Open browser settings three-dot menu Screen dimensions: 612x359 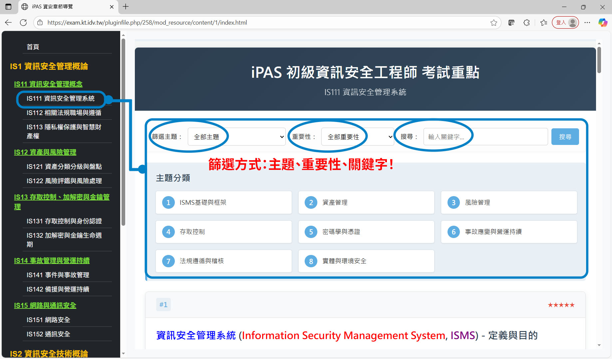[x=587, y=23]
